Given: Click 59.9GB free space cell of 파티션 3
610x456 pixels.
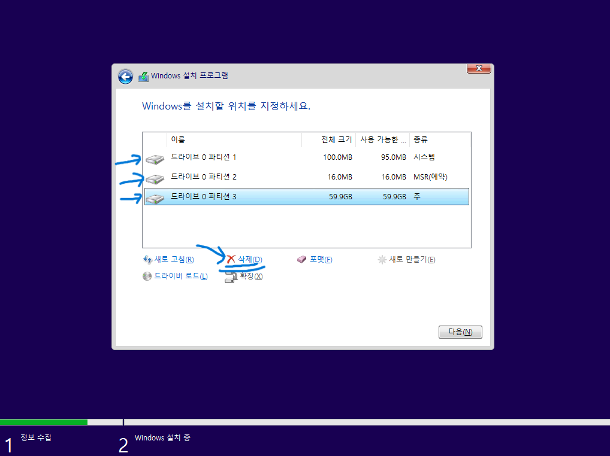Looking at the screenshot, I should pyautogui.click(x=394, y=197).
